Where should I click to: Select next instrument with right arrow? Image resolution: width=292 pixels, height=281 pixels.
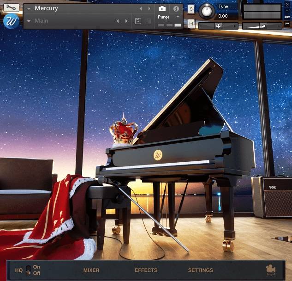coord(149,9)
